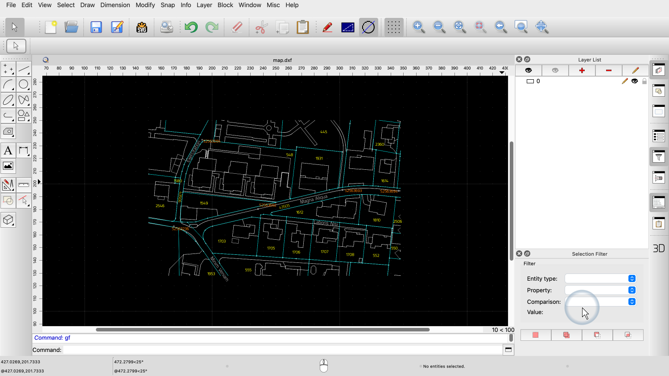The width and height of the screenshot is (669, 376).
Task: Select the Text tool
Action: [8, 151]
